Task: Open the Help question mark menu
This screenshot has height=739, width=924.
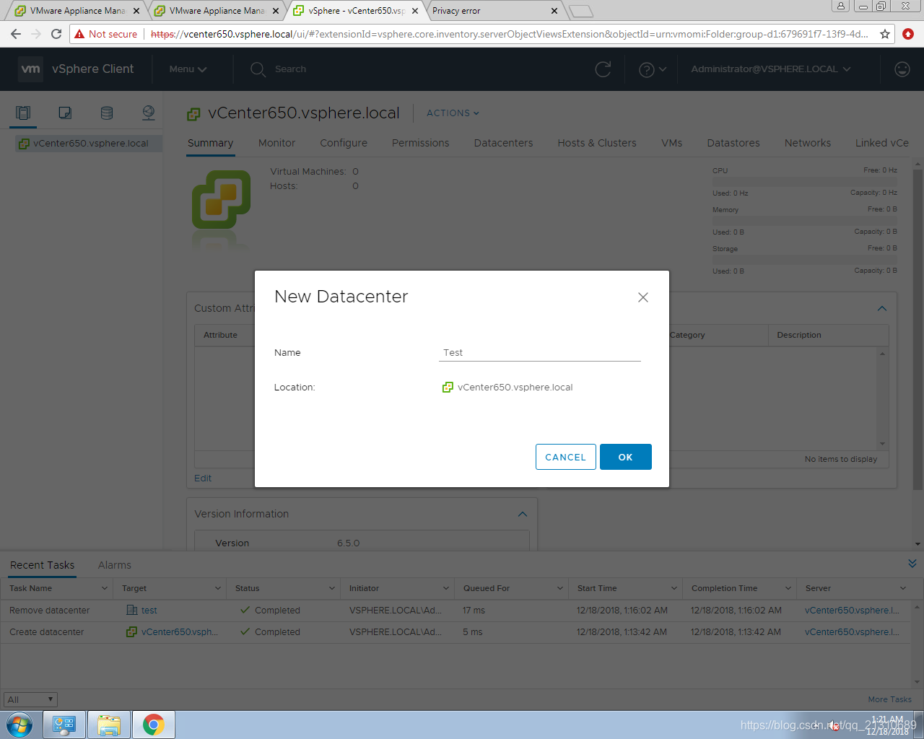Action: (x=653, y=69)
